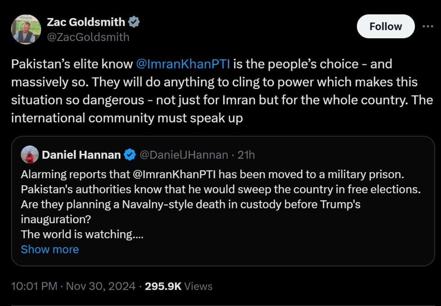Image resolution: width=441 pixels, height=306 pixels.
Task: Follow Zac Goldsmith
Action: [385, 27]
